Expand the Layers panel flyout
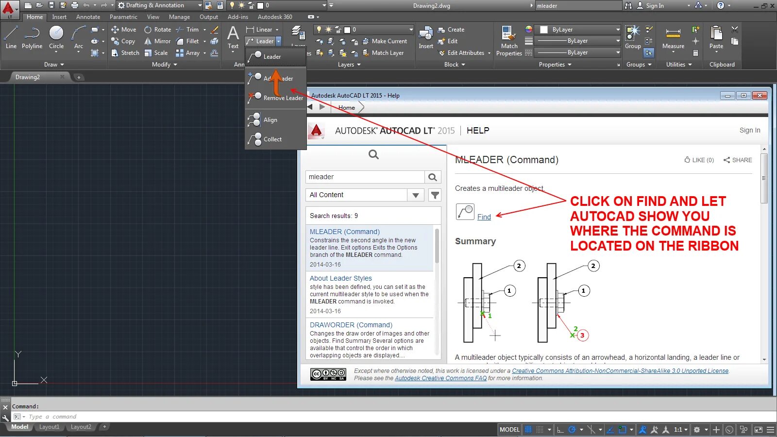The width and height of the screenshot is (777, 437). 349,65
